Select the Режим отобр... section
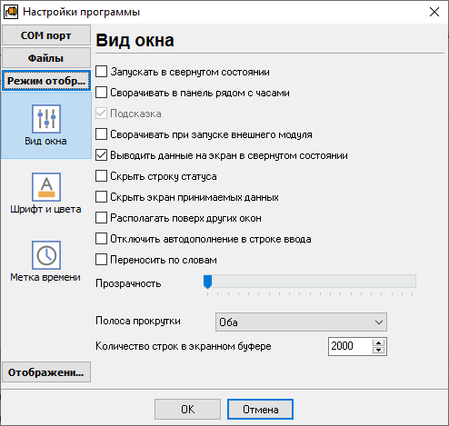 (x=46, y=81)
